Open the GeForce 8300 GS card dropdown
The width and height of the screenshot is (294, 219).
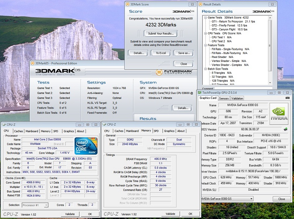[251, 199]
